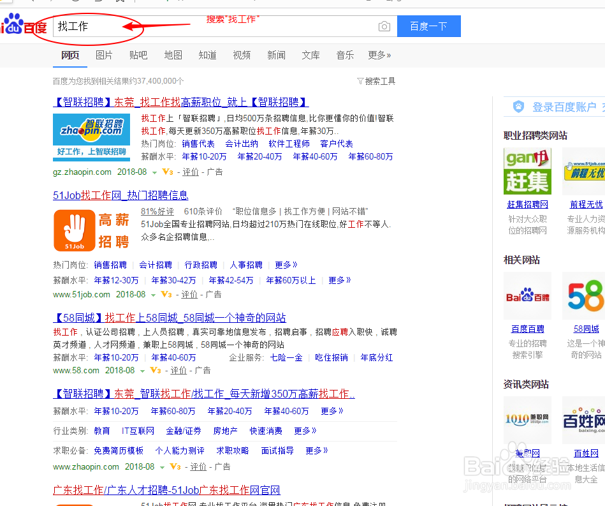Expand 更多» in 求职必备 row

coord(317,450)
